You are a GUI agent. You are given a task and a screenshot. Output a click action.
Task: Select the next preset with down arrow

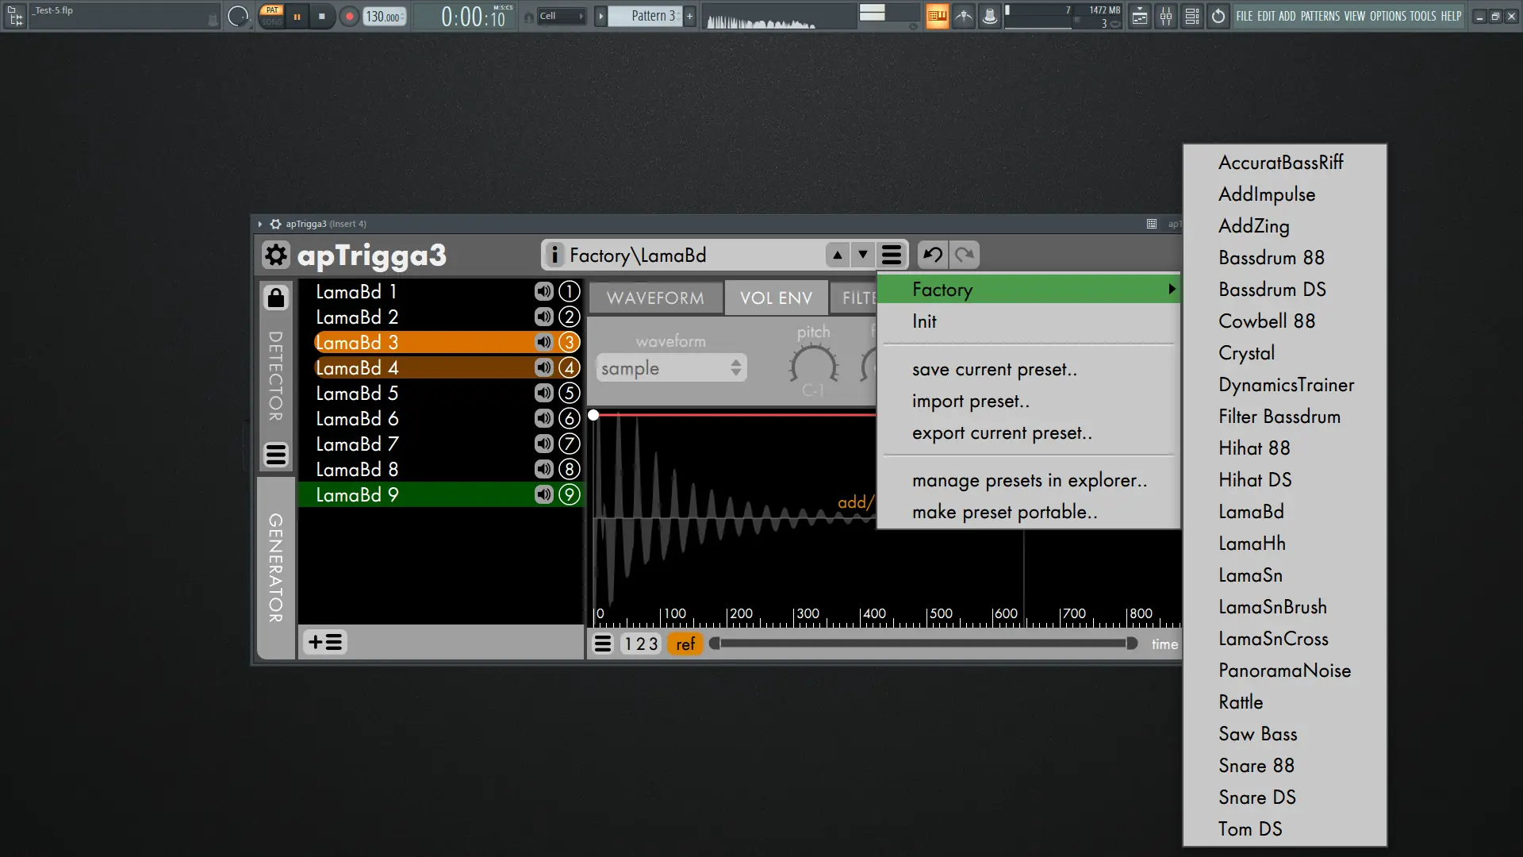(x=863, y=256)
